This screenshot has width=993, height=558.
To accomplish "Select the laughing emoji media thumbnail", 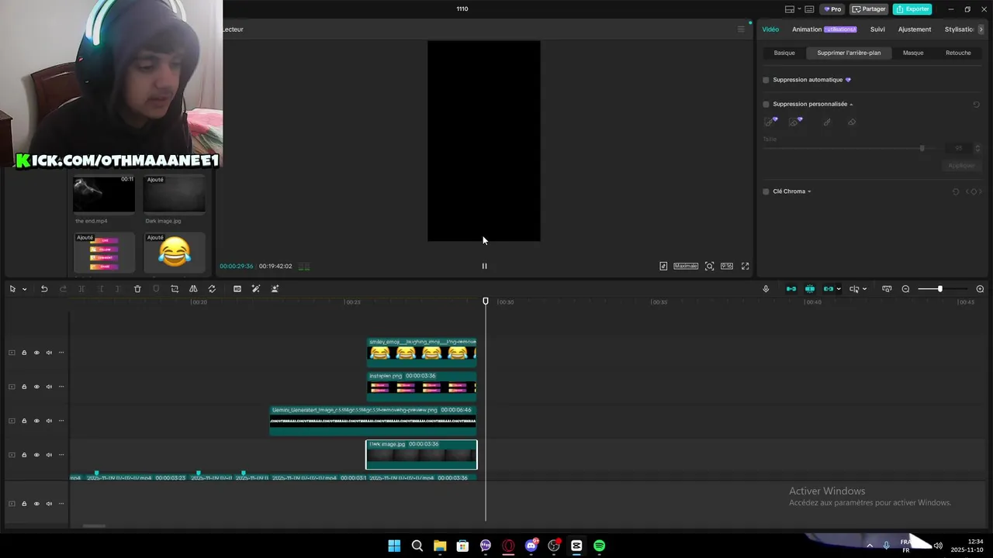I will tap(175, 253).
